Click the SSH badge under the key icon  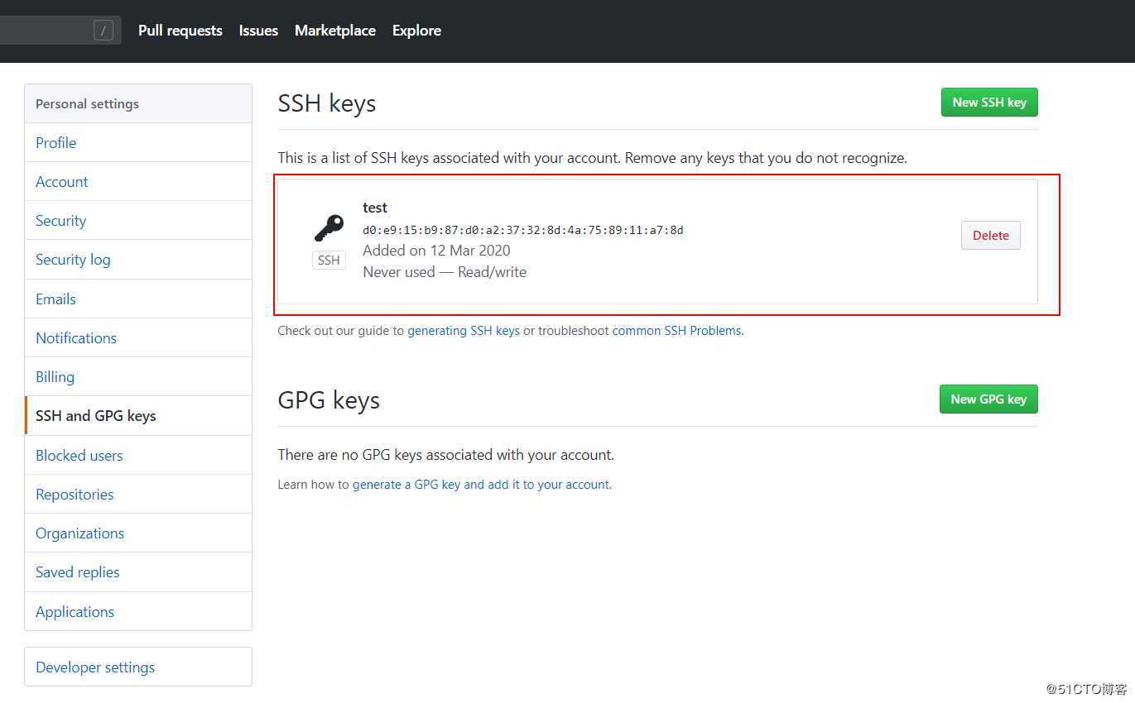329,260
